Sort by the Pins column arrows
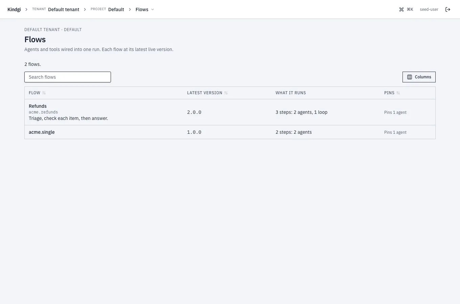 tap(398, 93)
